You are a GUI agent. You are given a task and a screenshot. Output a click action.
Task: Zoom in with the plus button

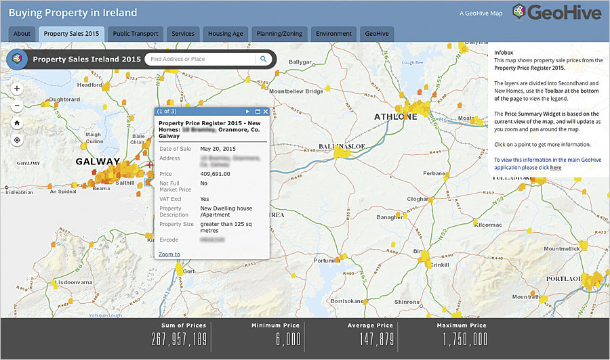[x=17, y=89]
